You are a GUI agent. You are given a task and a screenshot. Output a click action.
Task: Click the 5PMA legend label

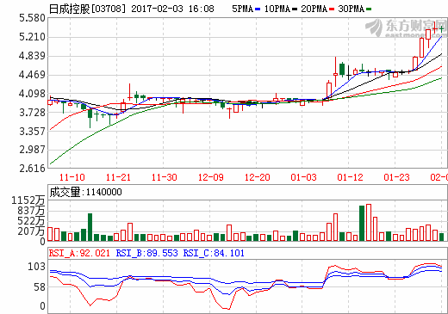[242, 9]
